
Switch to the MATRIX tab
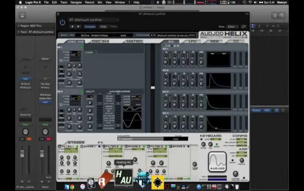point(135,41)
